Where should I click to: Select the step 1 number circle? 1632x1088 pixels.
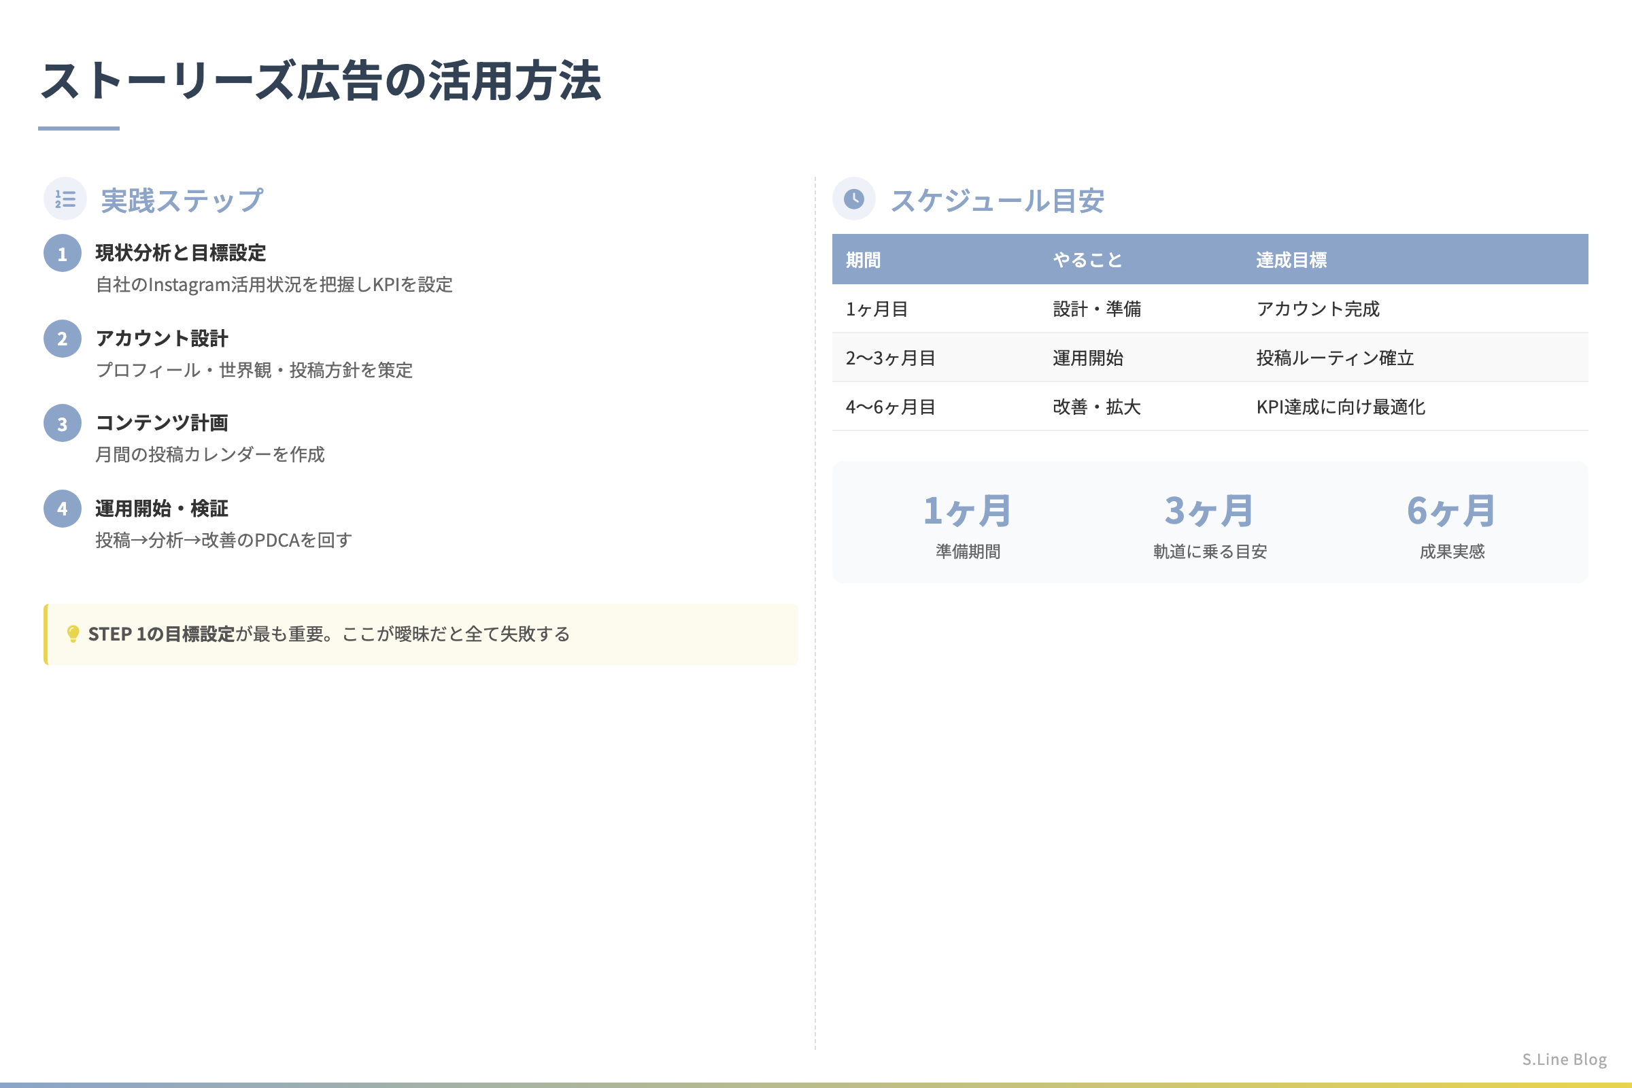click(x=63, y=253)
